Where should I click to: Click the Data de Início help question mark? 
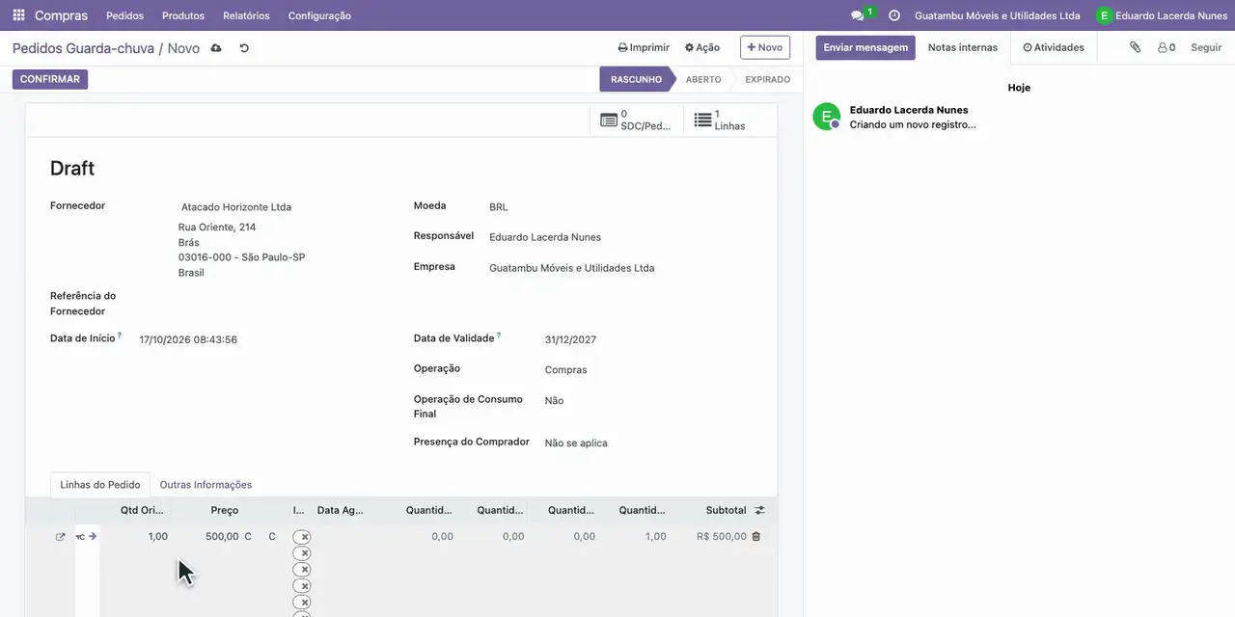[120, 335]
